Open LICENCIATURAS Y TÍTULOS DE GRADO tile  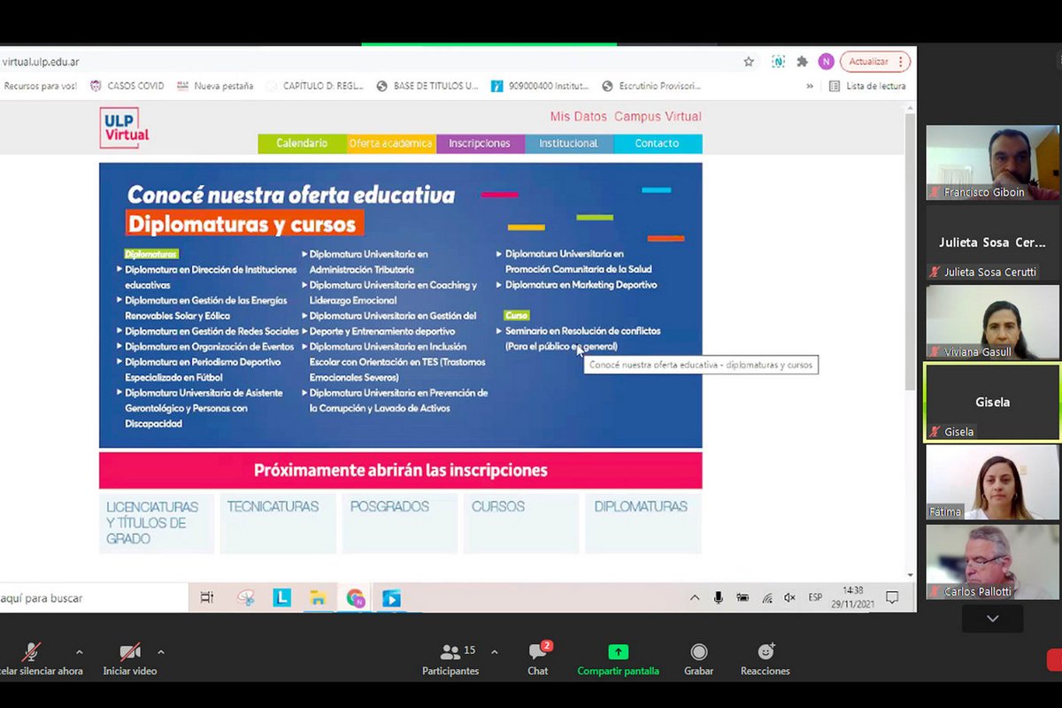point(157,524)
